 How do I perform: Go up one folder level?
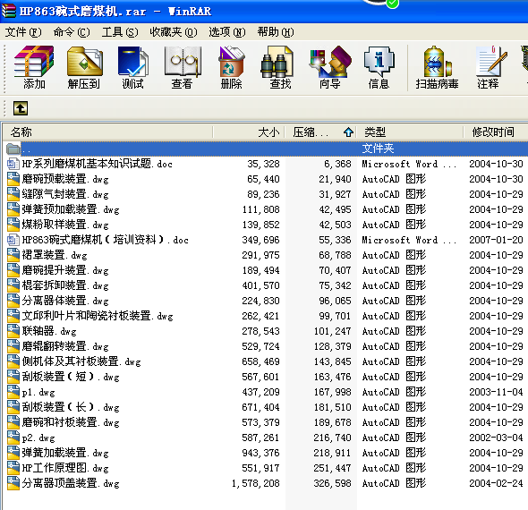[21, 108]
